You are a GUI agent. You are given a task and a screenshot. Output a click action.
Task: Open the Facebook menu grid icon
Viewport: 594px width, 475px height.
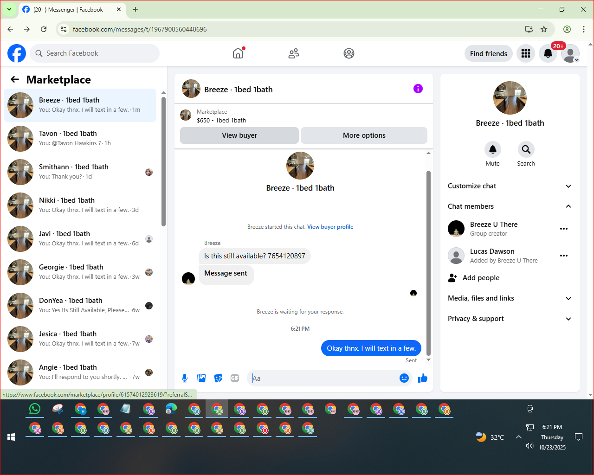(526, 53)
